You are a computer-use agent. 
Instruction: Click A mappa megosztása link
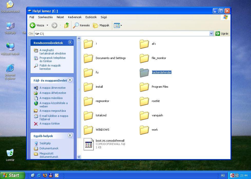(53, 110)
